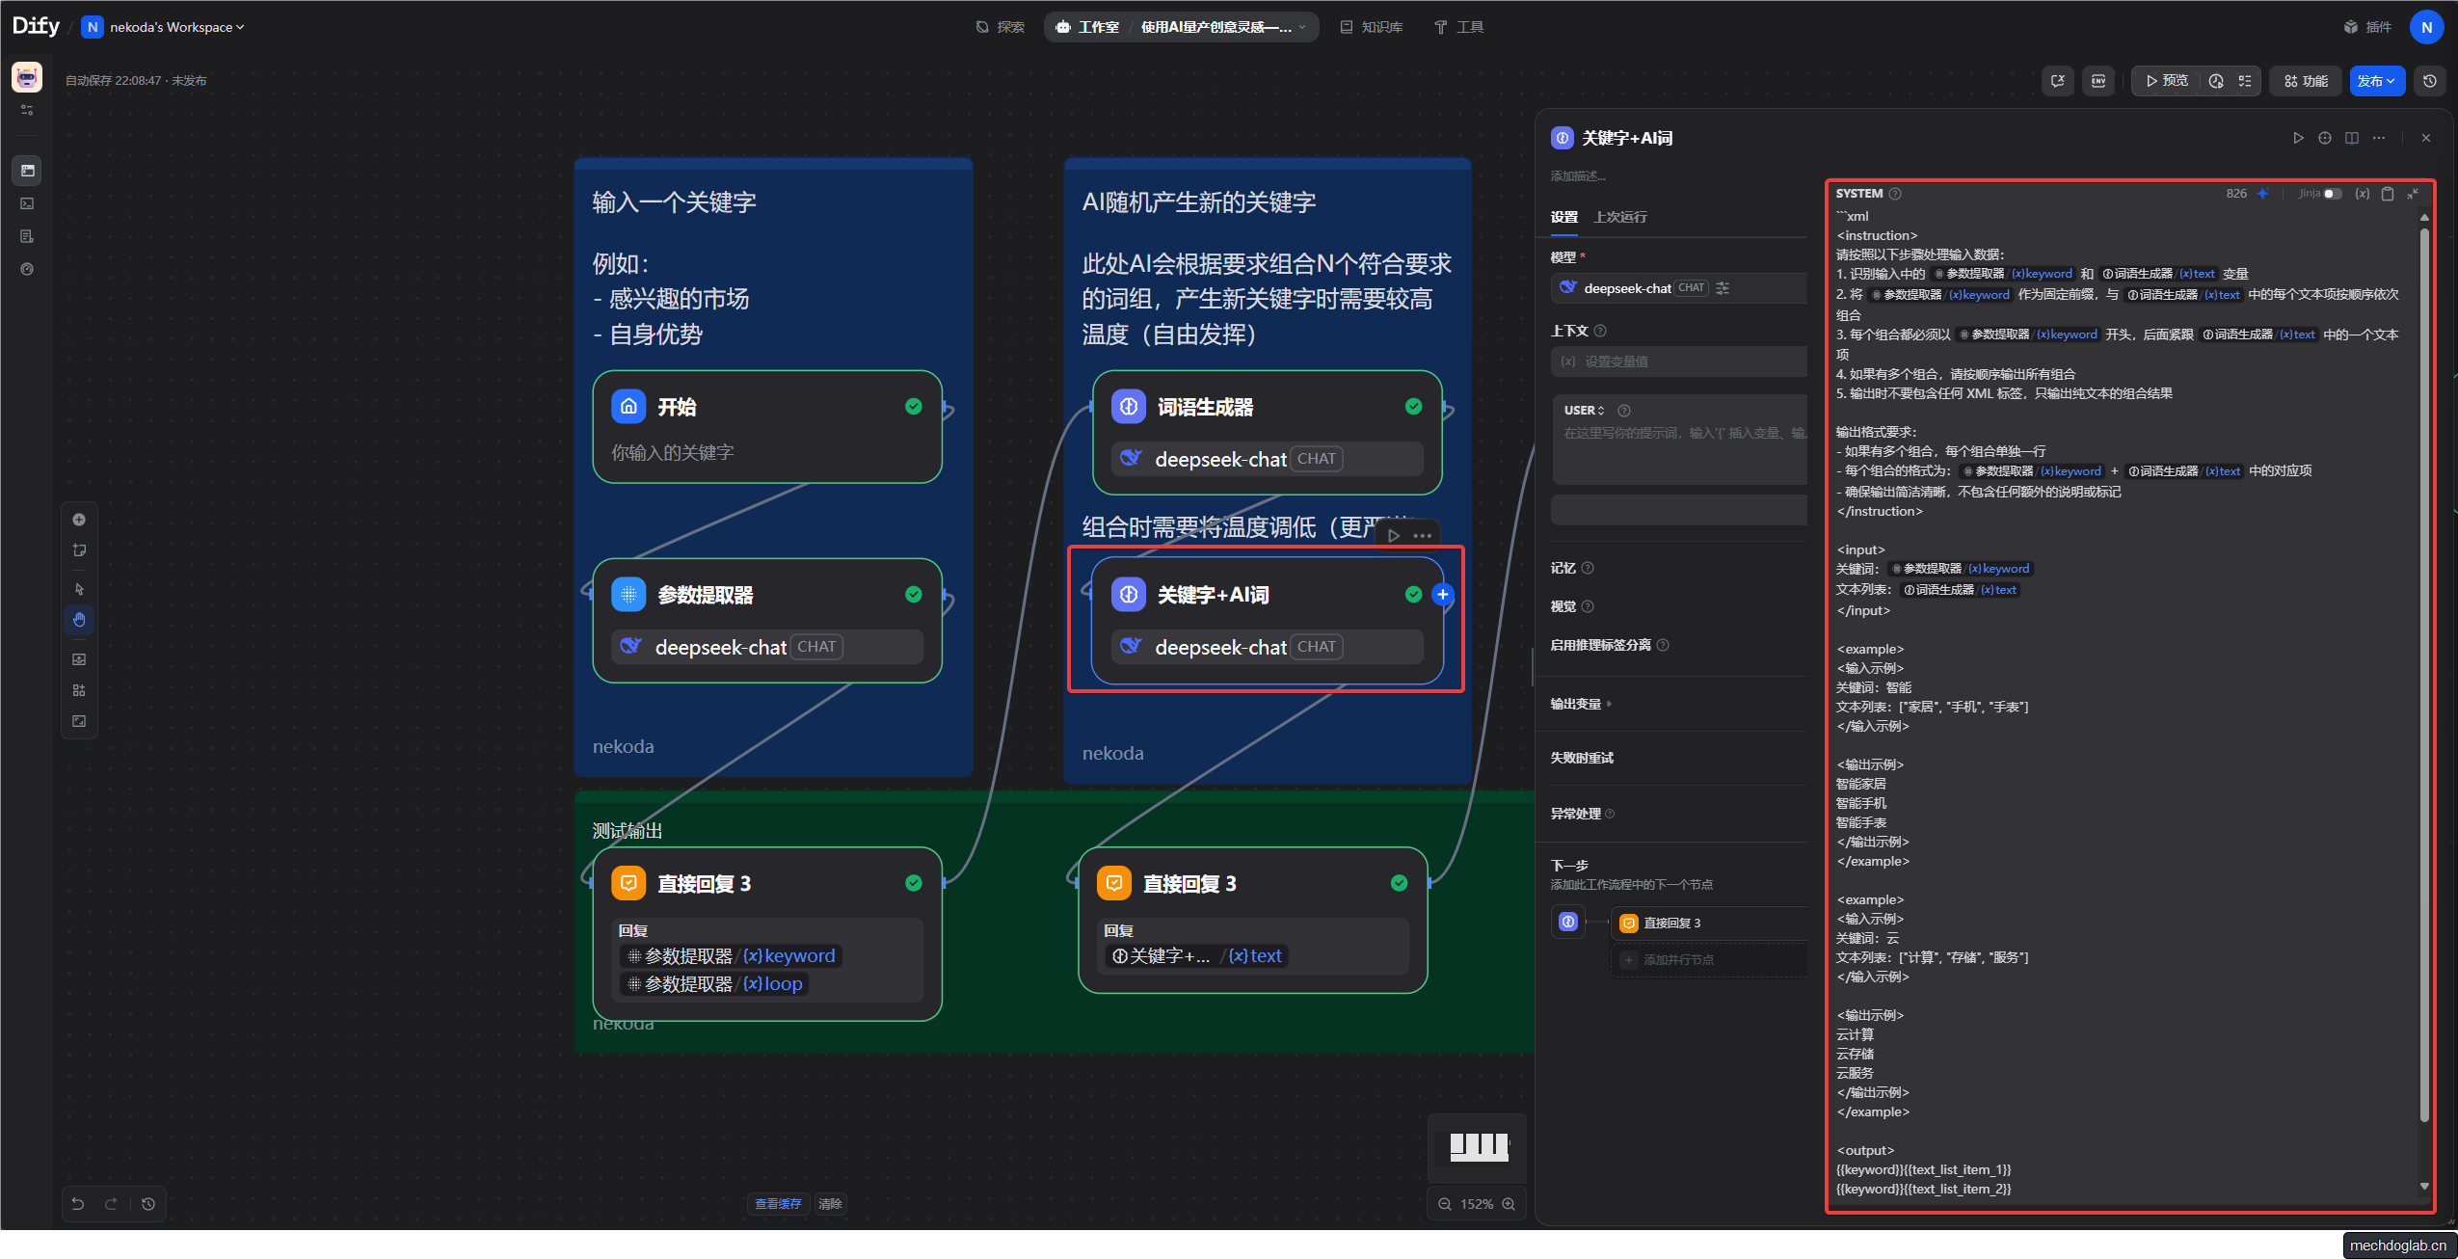Viewport: 2458px width, 1259px height.
Task: Click the undo arrow icon
Action: click(x=78, y=1204)
